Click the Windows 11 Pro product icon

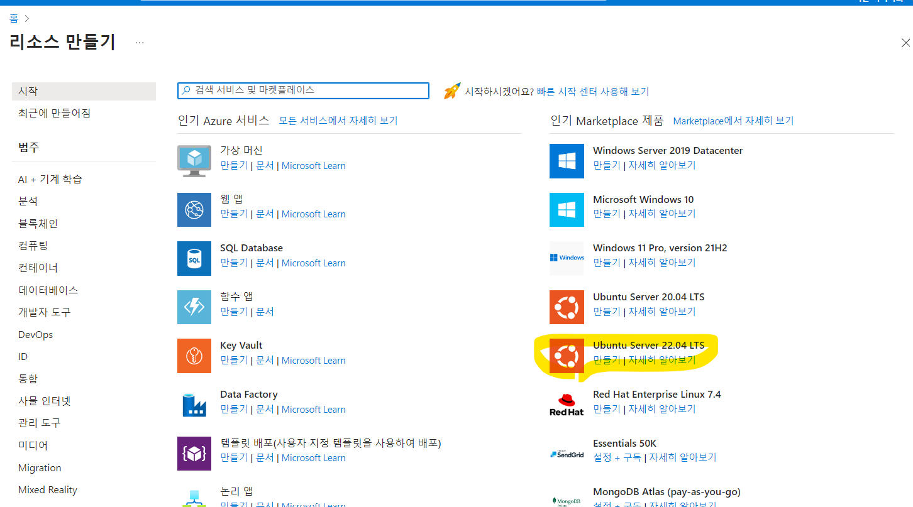pos(567,258)
